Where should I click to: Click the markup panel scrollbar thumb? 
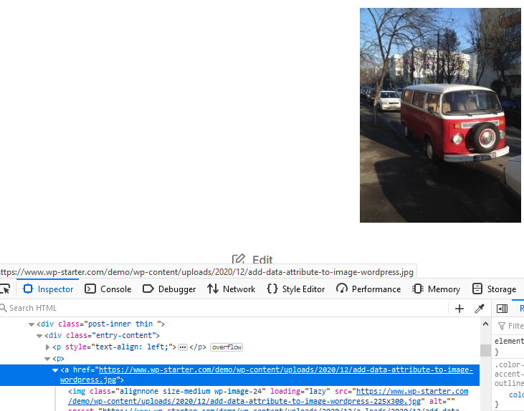(x=485, y=350)
